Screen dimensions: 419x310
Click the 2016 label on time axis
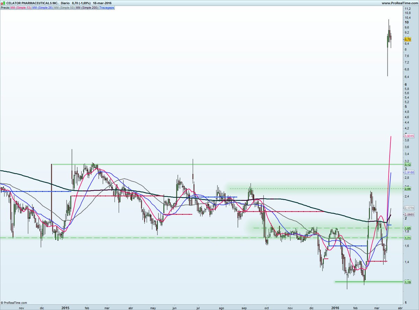[x=335, y=308]
